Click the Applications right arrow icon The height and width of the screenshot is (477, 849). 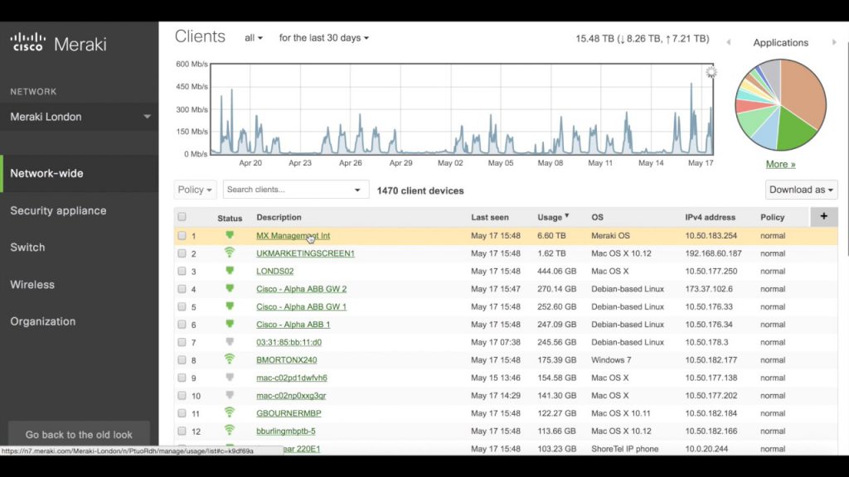click(834, 42)
